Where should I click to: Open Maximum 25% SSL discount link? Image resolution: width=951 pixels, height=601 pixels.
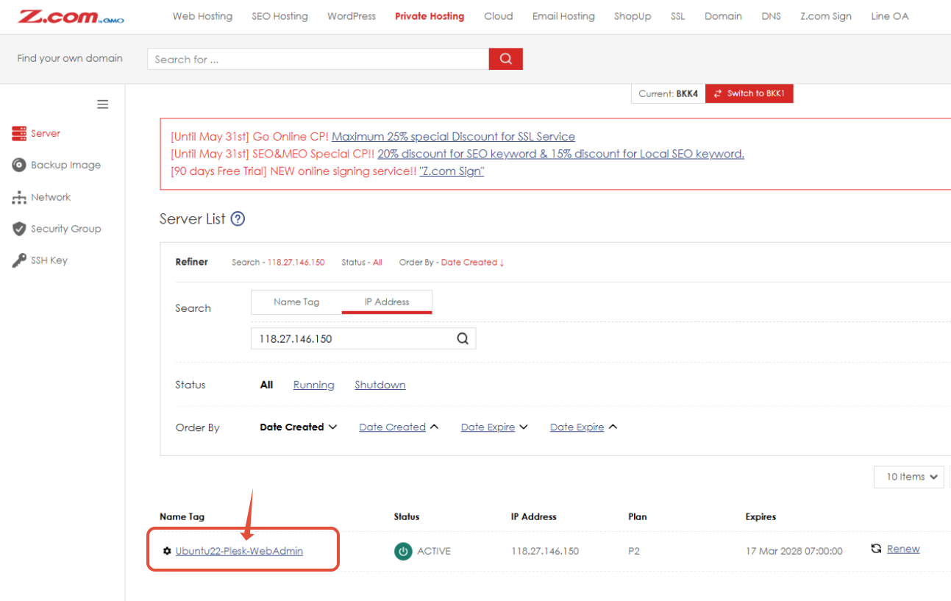[453, 137]
